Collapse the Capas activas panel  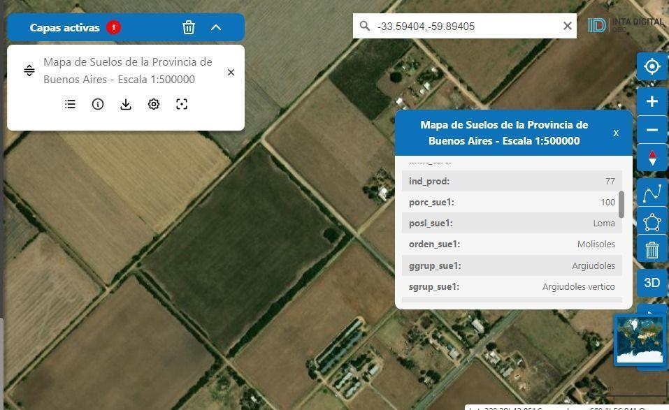click(216, 27)
